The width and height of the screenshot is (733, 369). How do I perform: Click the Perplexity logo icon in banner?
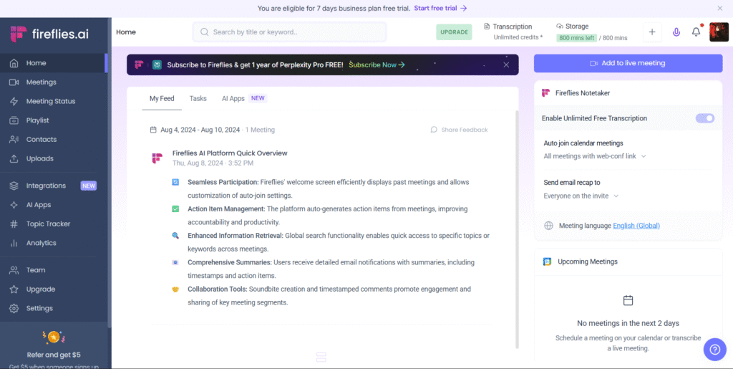(x=157, y=65)
